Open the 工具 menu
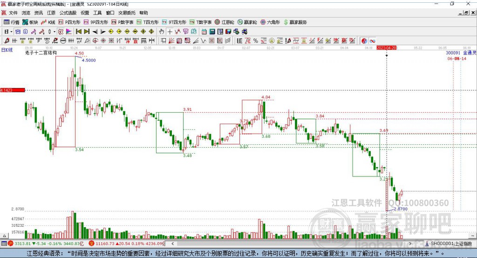The image size is (477, 258). tap(97, 13)
